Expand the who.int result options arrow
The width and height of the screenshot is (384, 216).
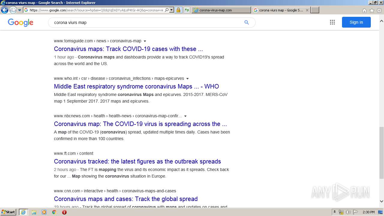click(187, 79)
